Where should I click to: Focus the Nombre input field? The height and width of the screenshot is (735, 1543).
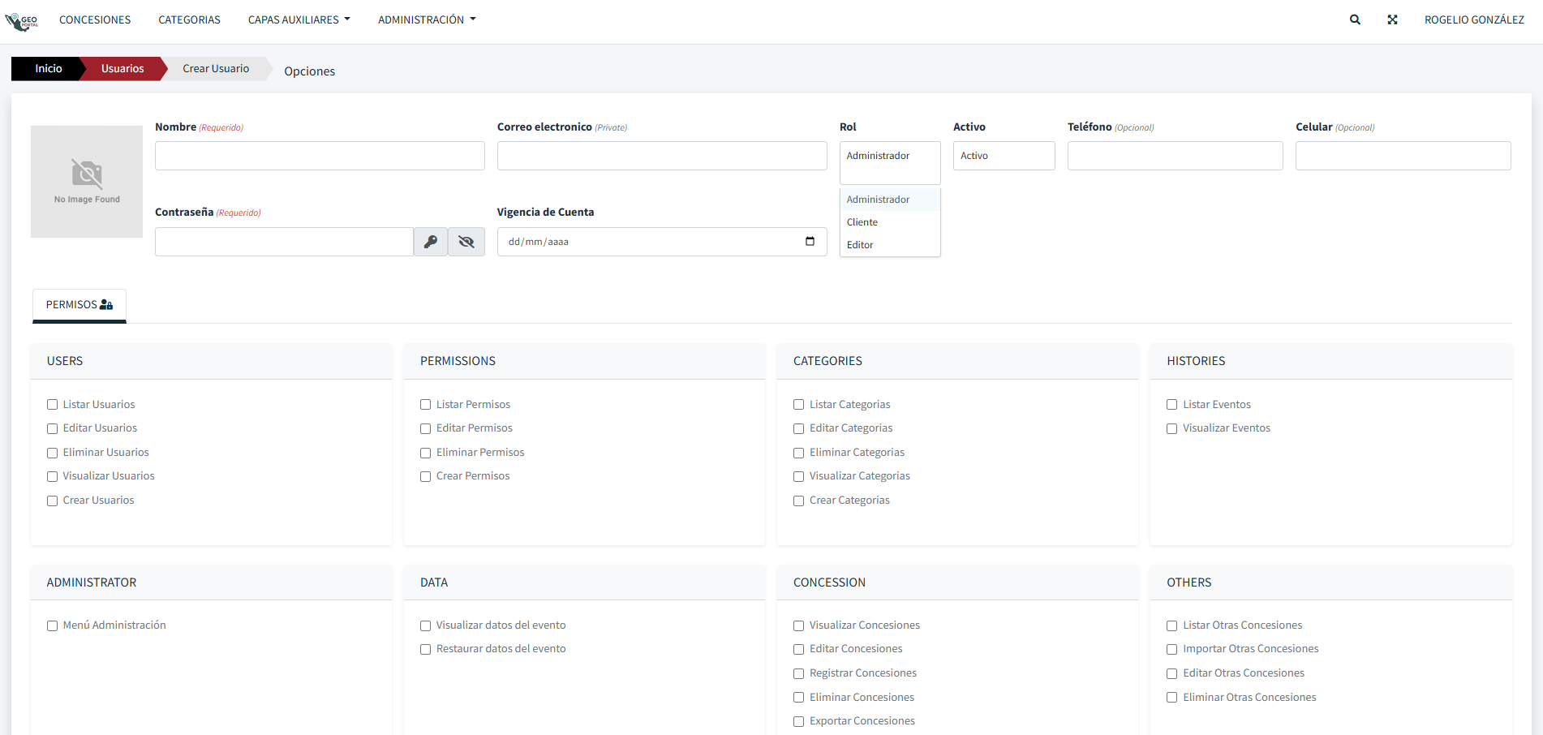point(320,156)
